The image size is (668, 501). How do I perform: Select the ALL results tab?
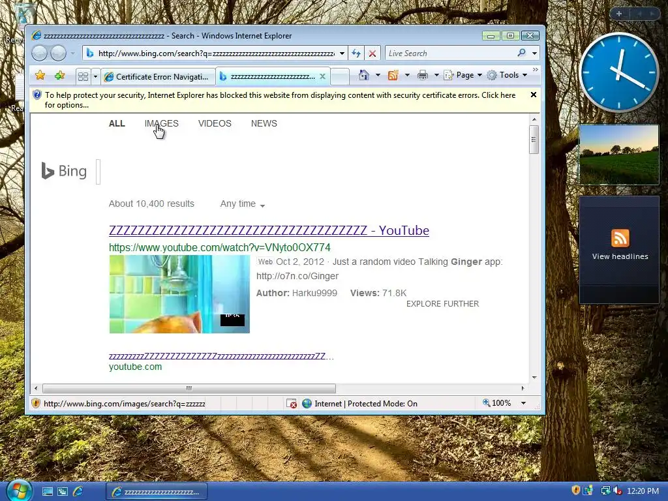pyautogui.click(x=117, y=123)
